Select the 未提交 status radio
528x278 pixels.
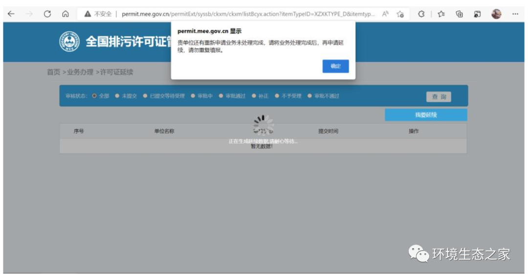(117, 96)
